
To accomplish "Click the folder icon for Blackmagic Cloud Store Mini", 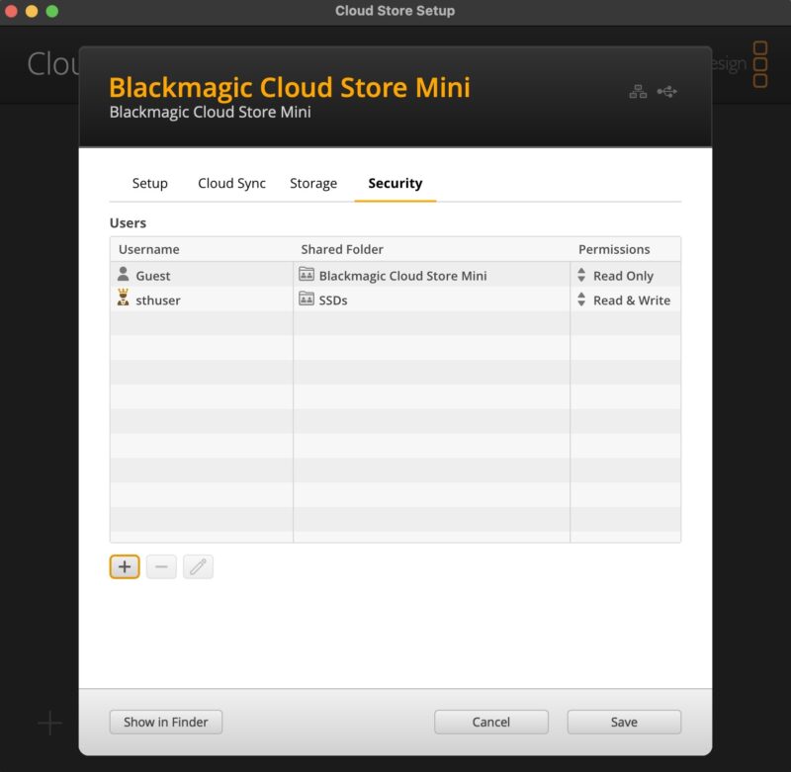I will 307,275.
